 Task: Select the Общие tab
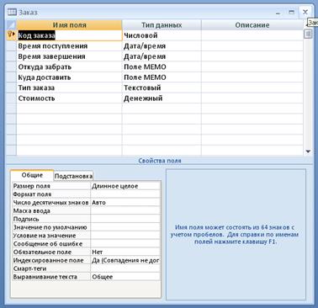[x=32, y=175]
